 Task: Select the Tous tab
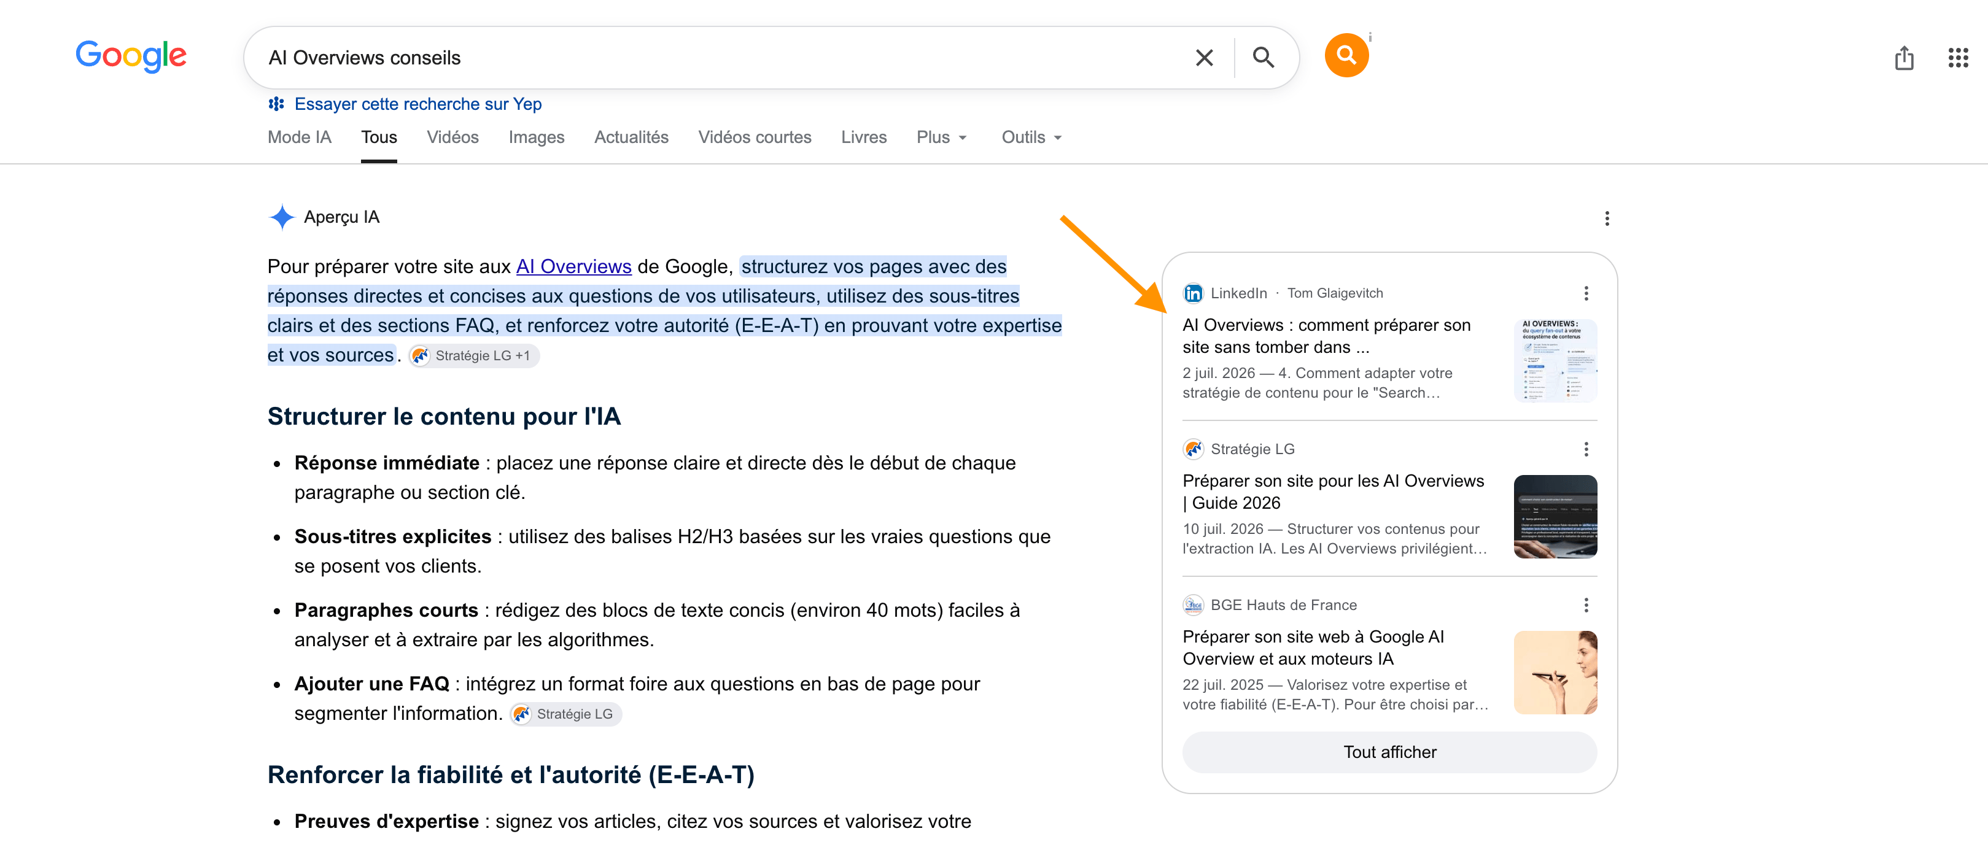[379, 137]
